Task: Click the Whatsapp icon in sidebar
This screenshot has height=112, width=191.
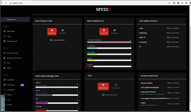Action: pyautogui.click(x=5, y=85)
